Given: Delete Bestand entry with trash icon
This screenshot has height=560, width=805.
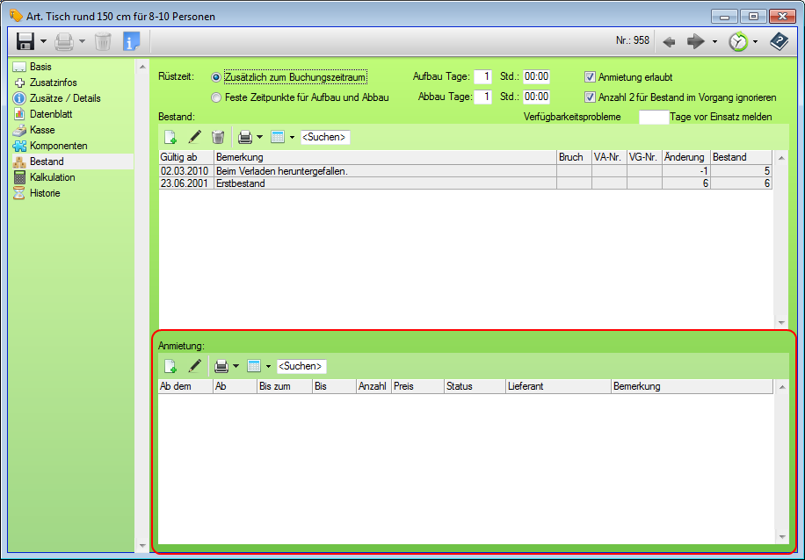Looking at the screenshot, I should 218,137.
